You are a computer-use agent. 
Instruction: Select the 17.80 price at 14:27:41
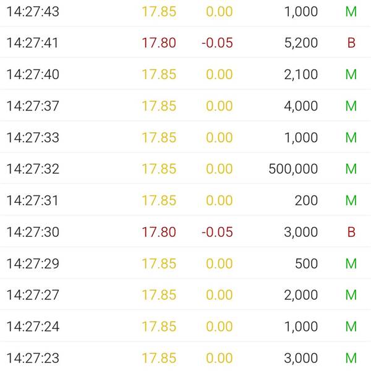tap(159, 43)
